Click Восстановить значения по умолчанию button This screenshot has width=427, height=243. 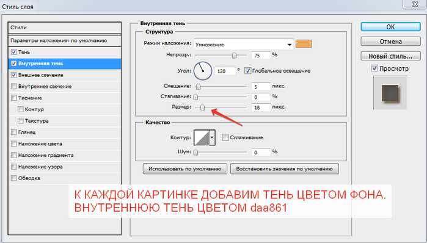[x=285, y=169]
